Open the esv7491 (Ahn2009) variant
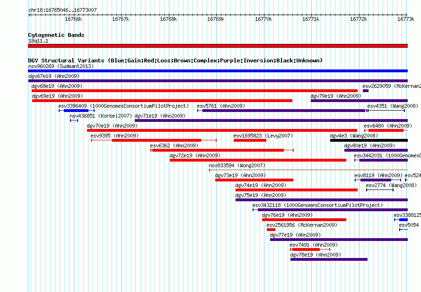Image resolution: width=421 pixels, height=292 pixels. (314, 245)
